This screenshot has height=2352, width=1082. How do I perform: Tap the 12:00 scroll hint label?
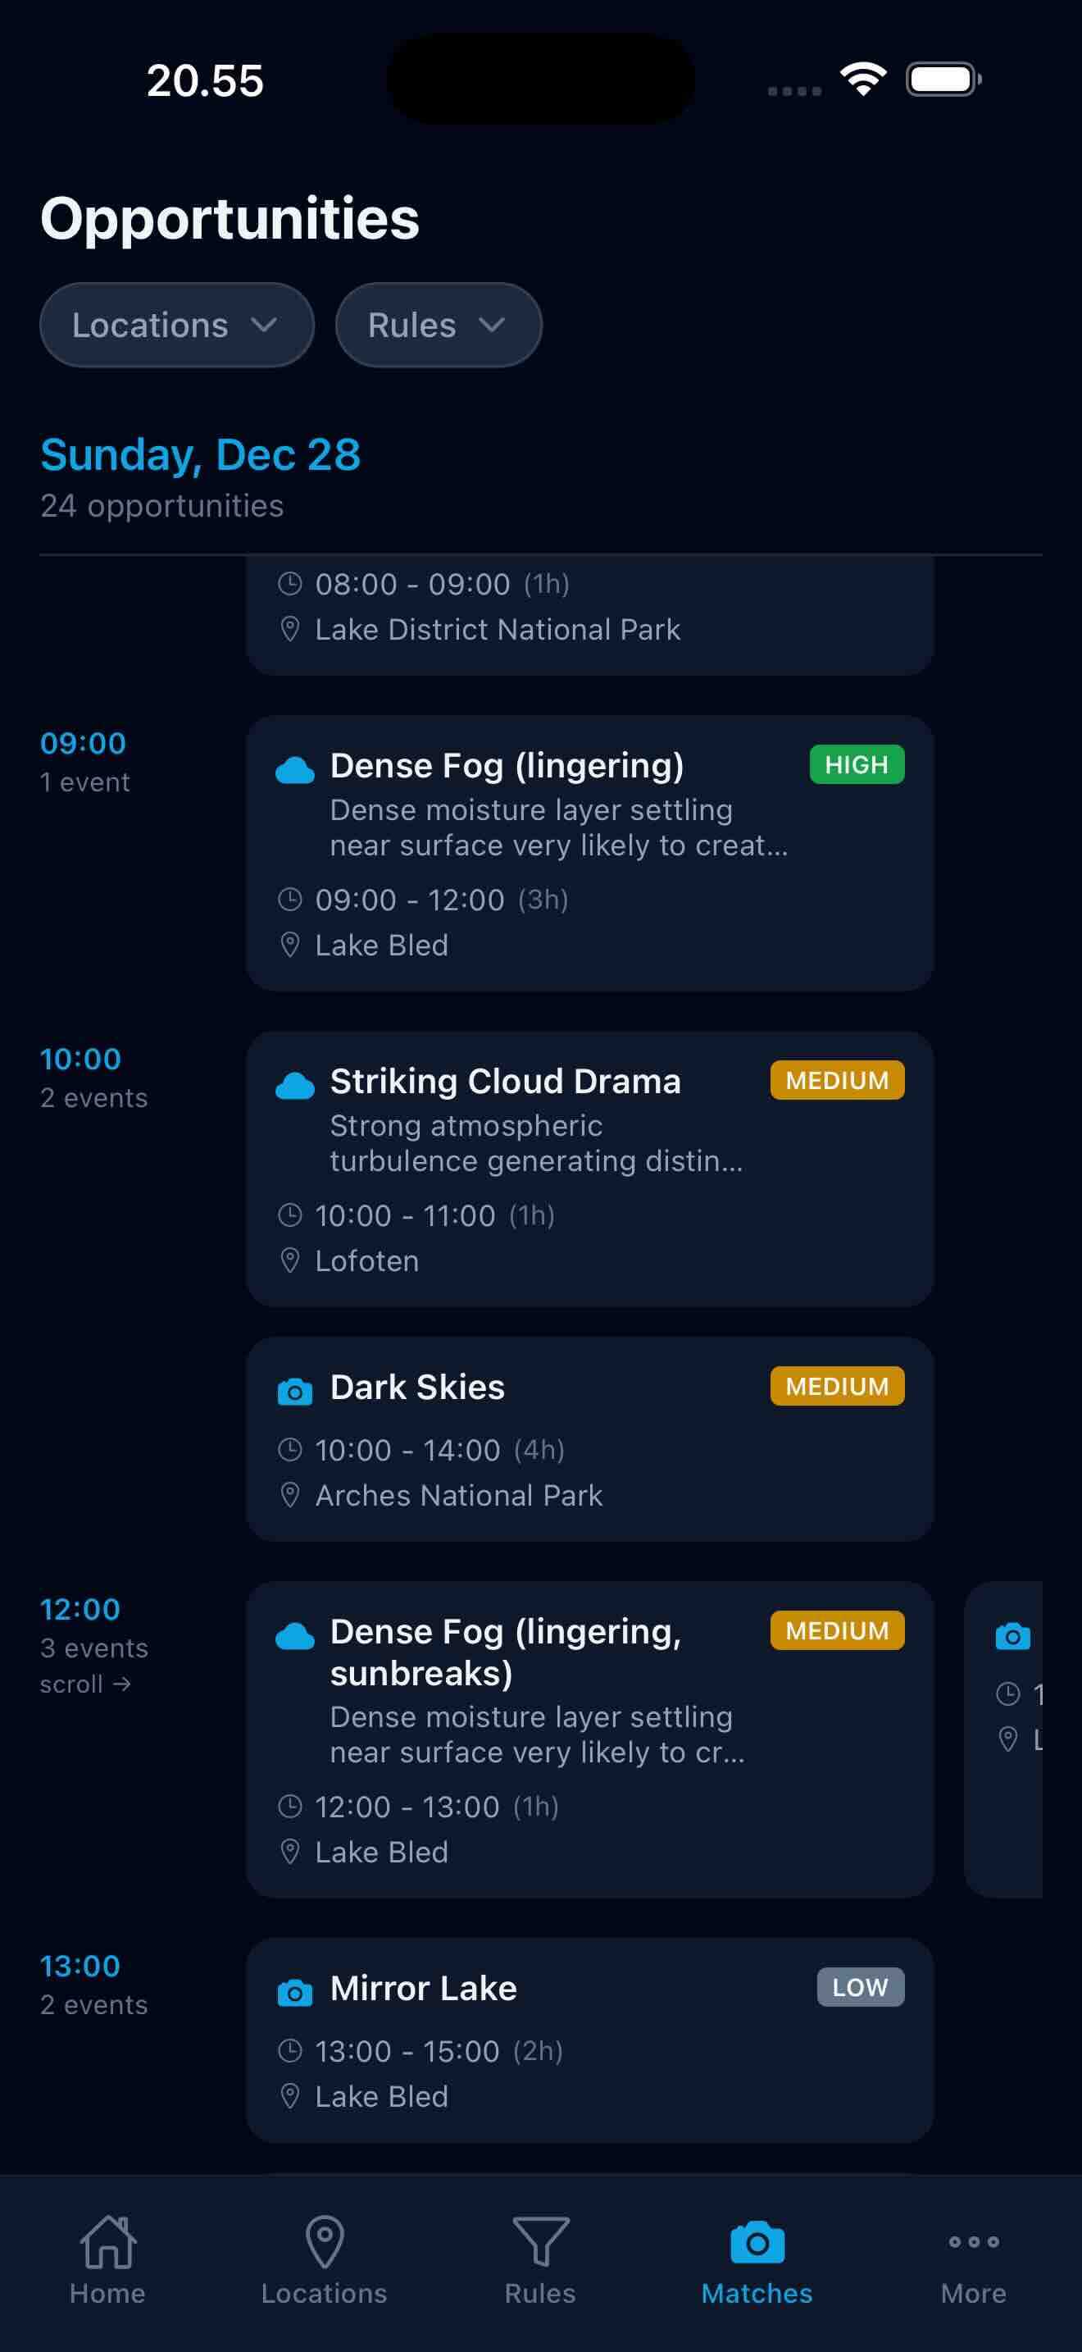[85, 1684]
